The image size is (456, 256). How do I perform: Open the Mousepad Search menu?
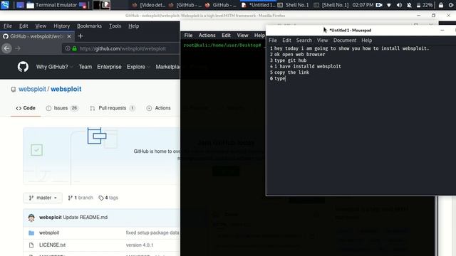pos(304,41)
